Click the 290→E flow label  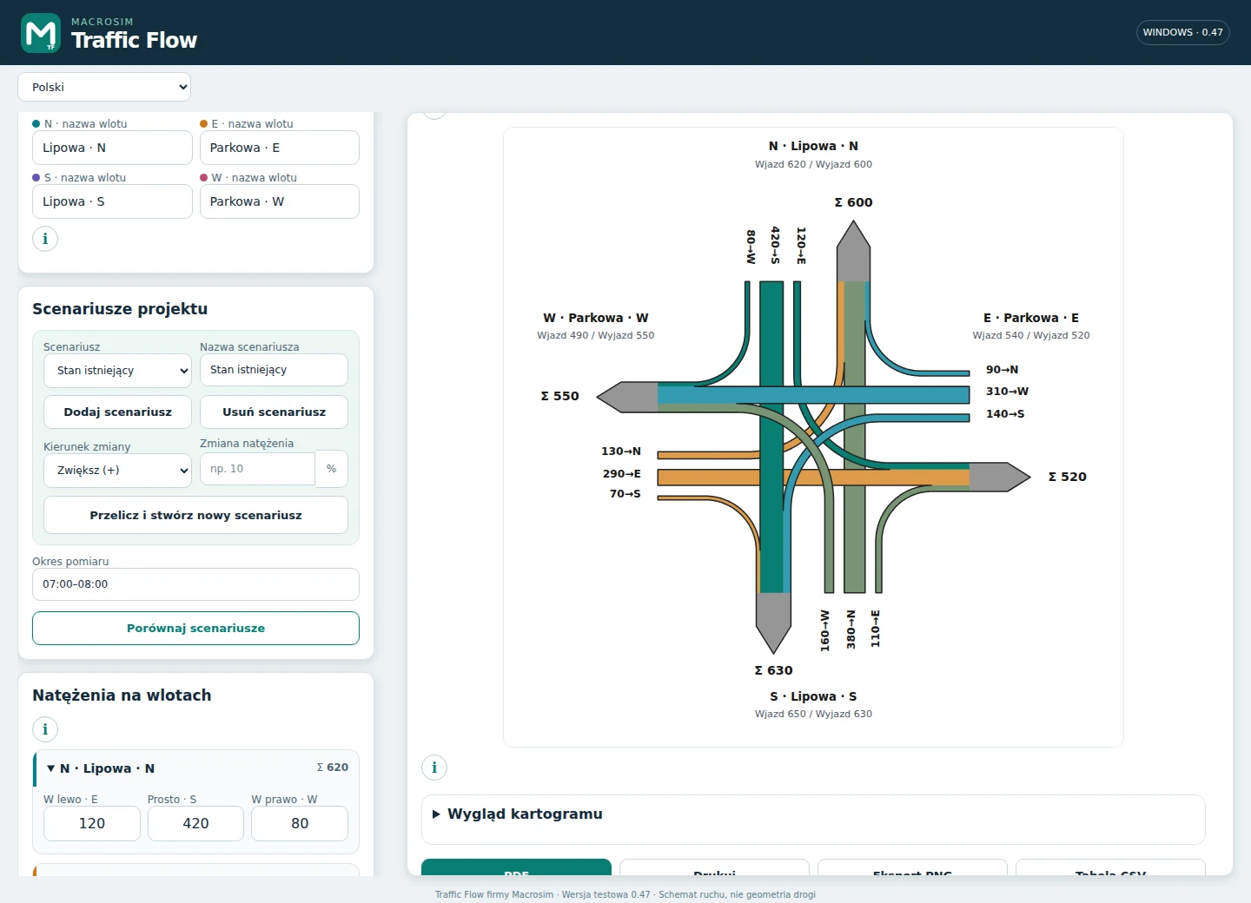621,474
